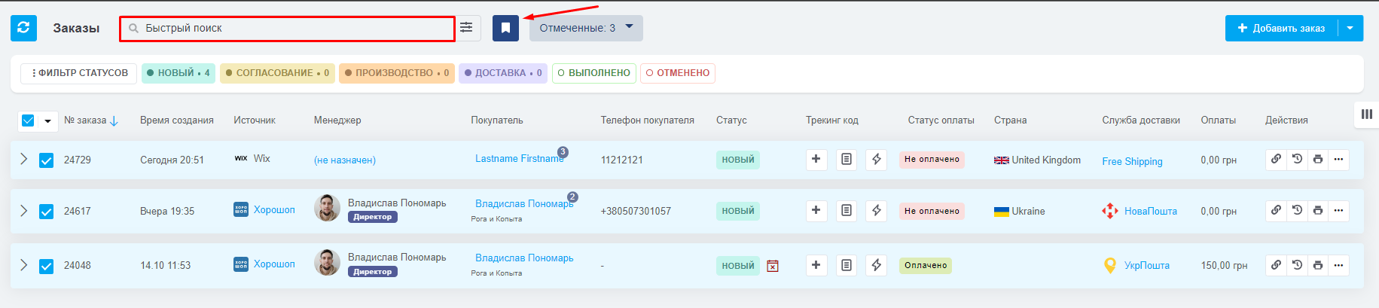
Task: Click Не оплачено badge of order 24617
Action: click(x=932, y=211)
